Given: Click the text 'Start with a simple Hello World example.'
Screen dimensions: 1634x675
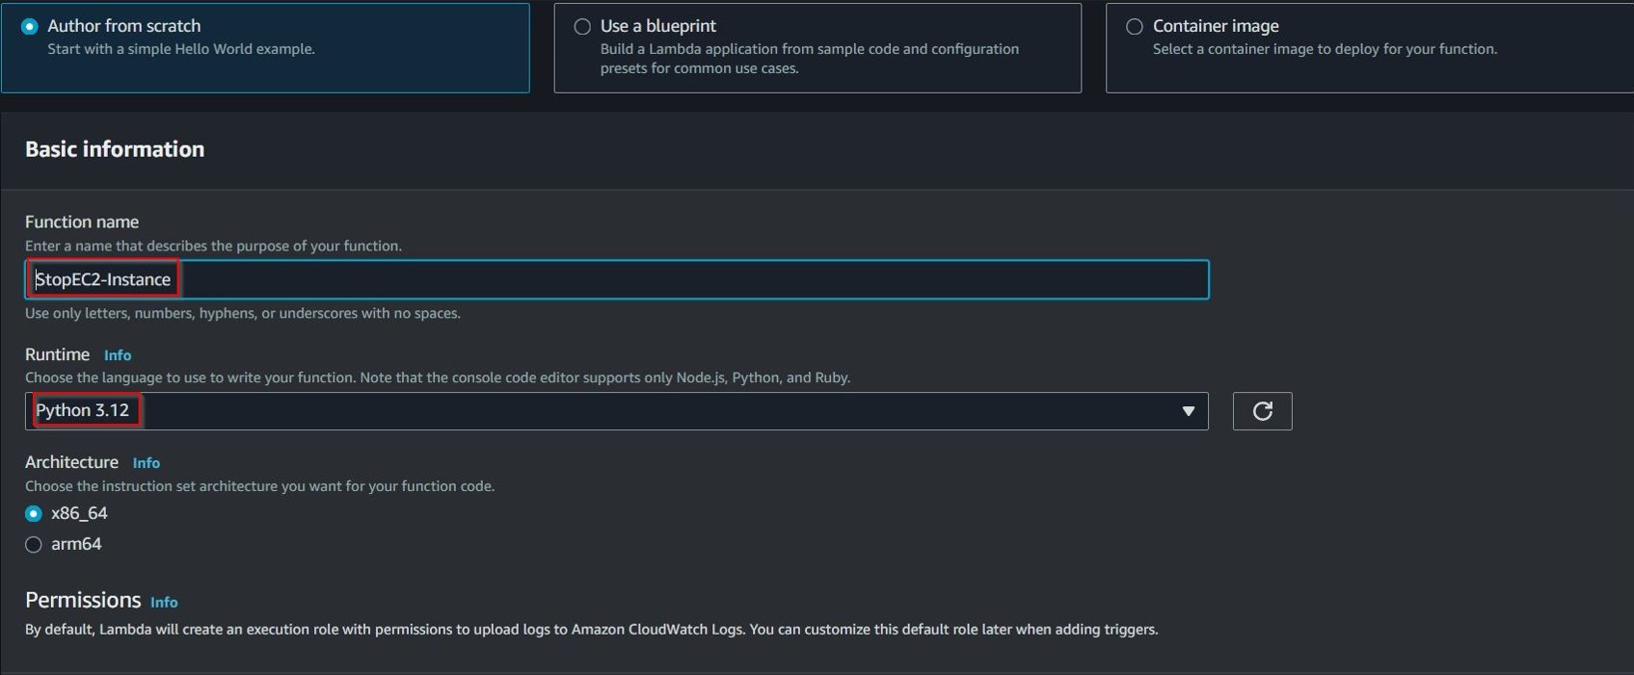Looking at the screenshot, I should (181, 49).
